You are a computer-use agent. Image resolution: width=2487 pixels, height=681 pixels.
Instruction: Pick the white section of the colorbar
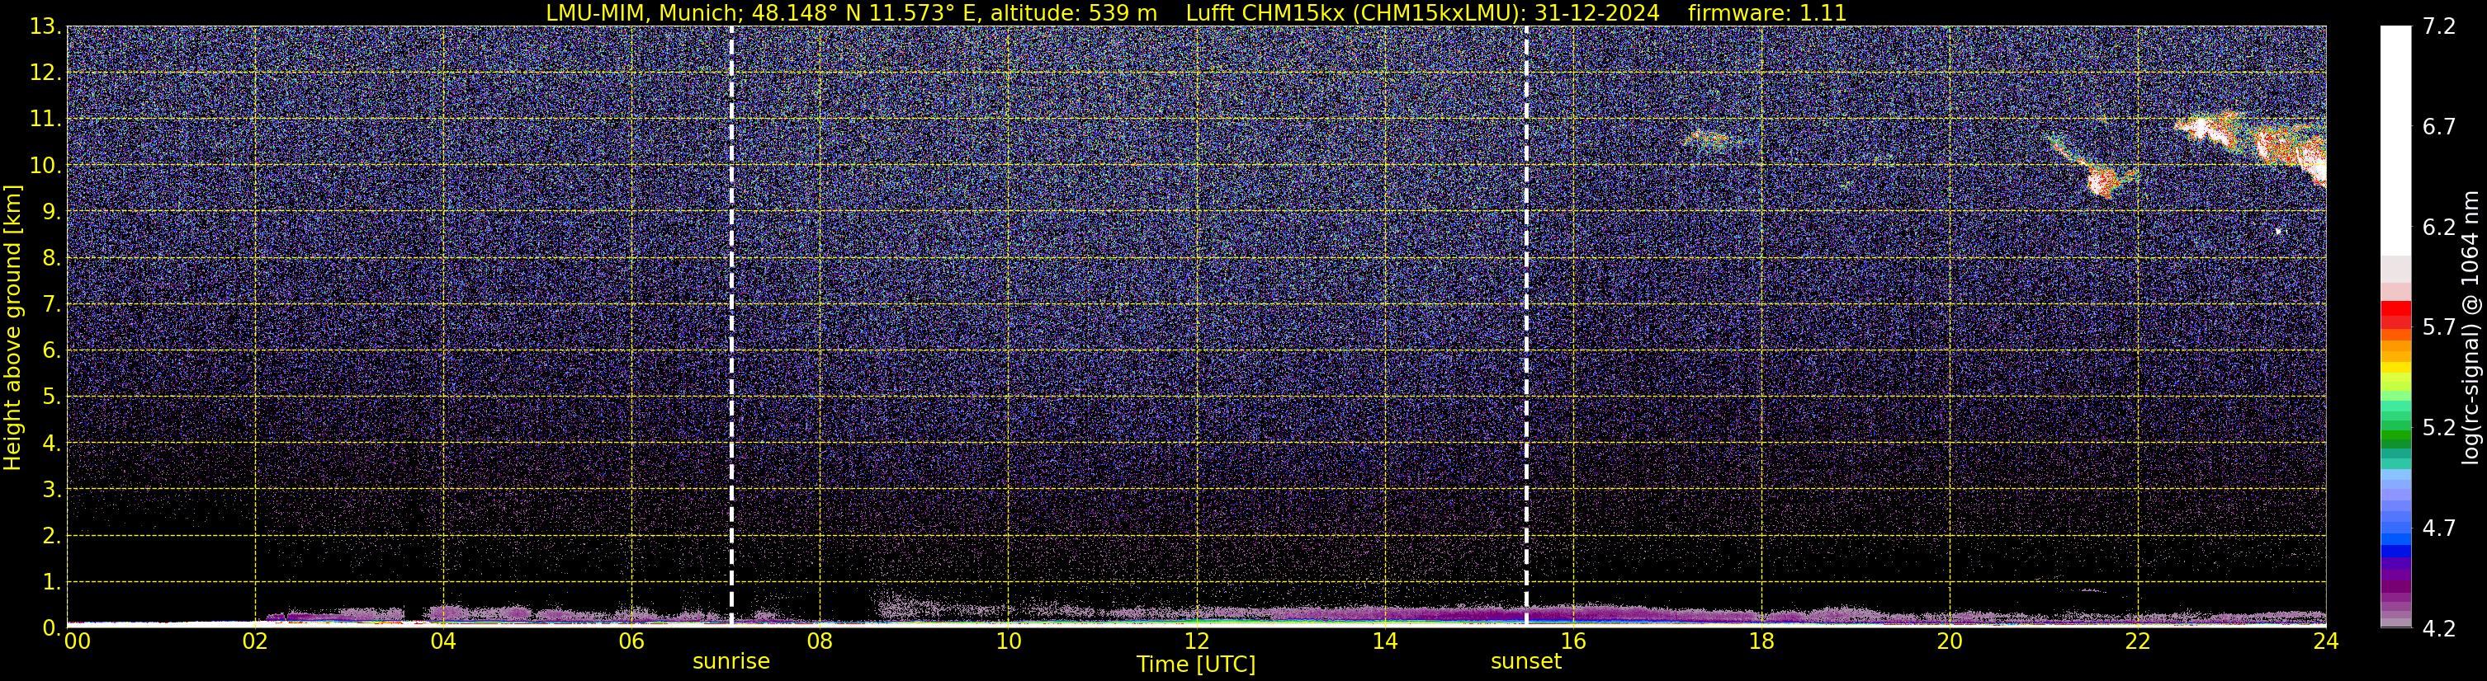coord(2395,140)
